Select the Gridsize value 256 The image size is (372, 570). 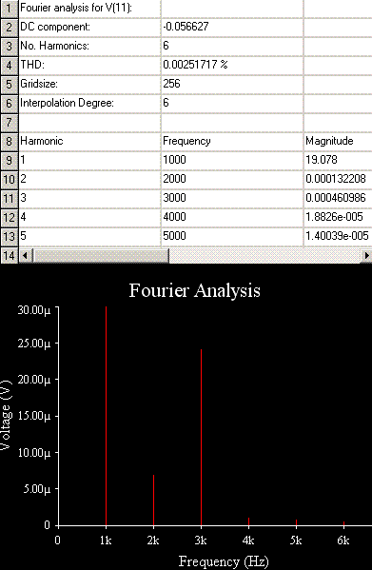[232, 85]
